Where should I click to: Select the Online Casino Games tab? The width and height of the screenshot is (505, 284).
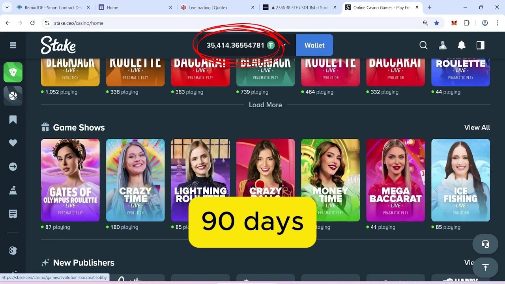[x=382, y=7]
